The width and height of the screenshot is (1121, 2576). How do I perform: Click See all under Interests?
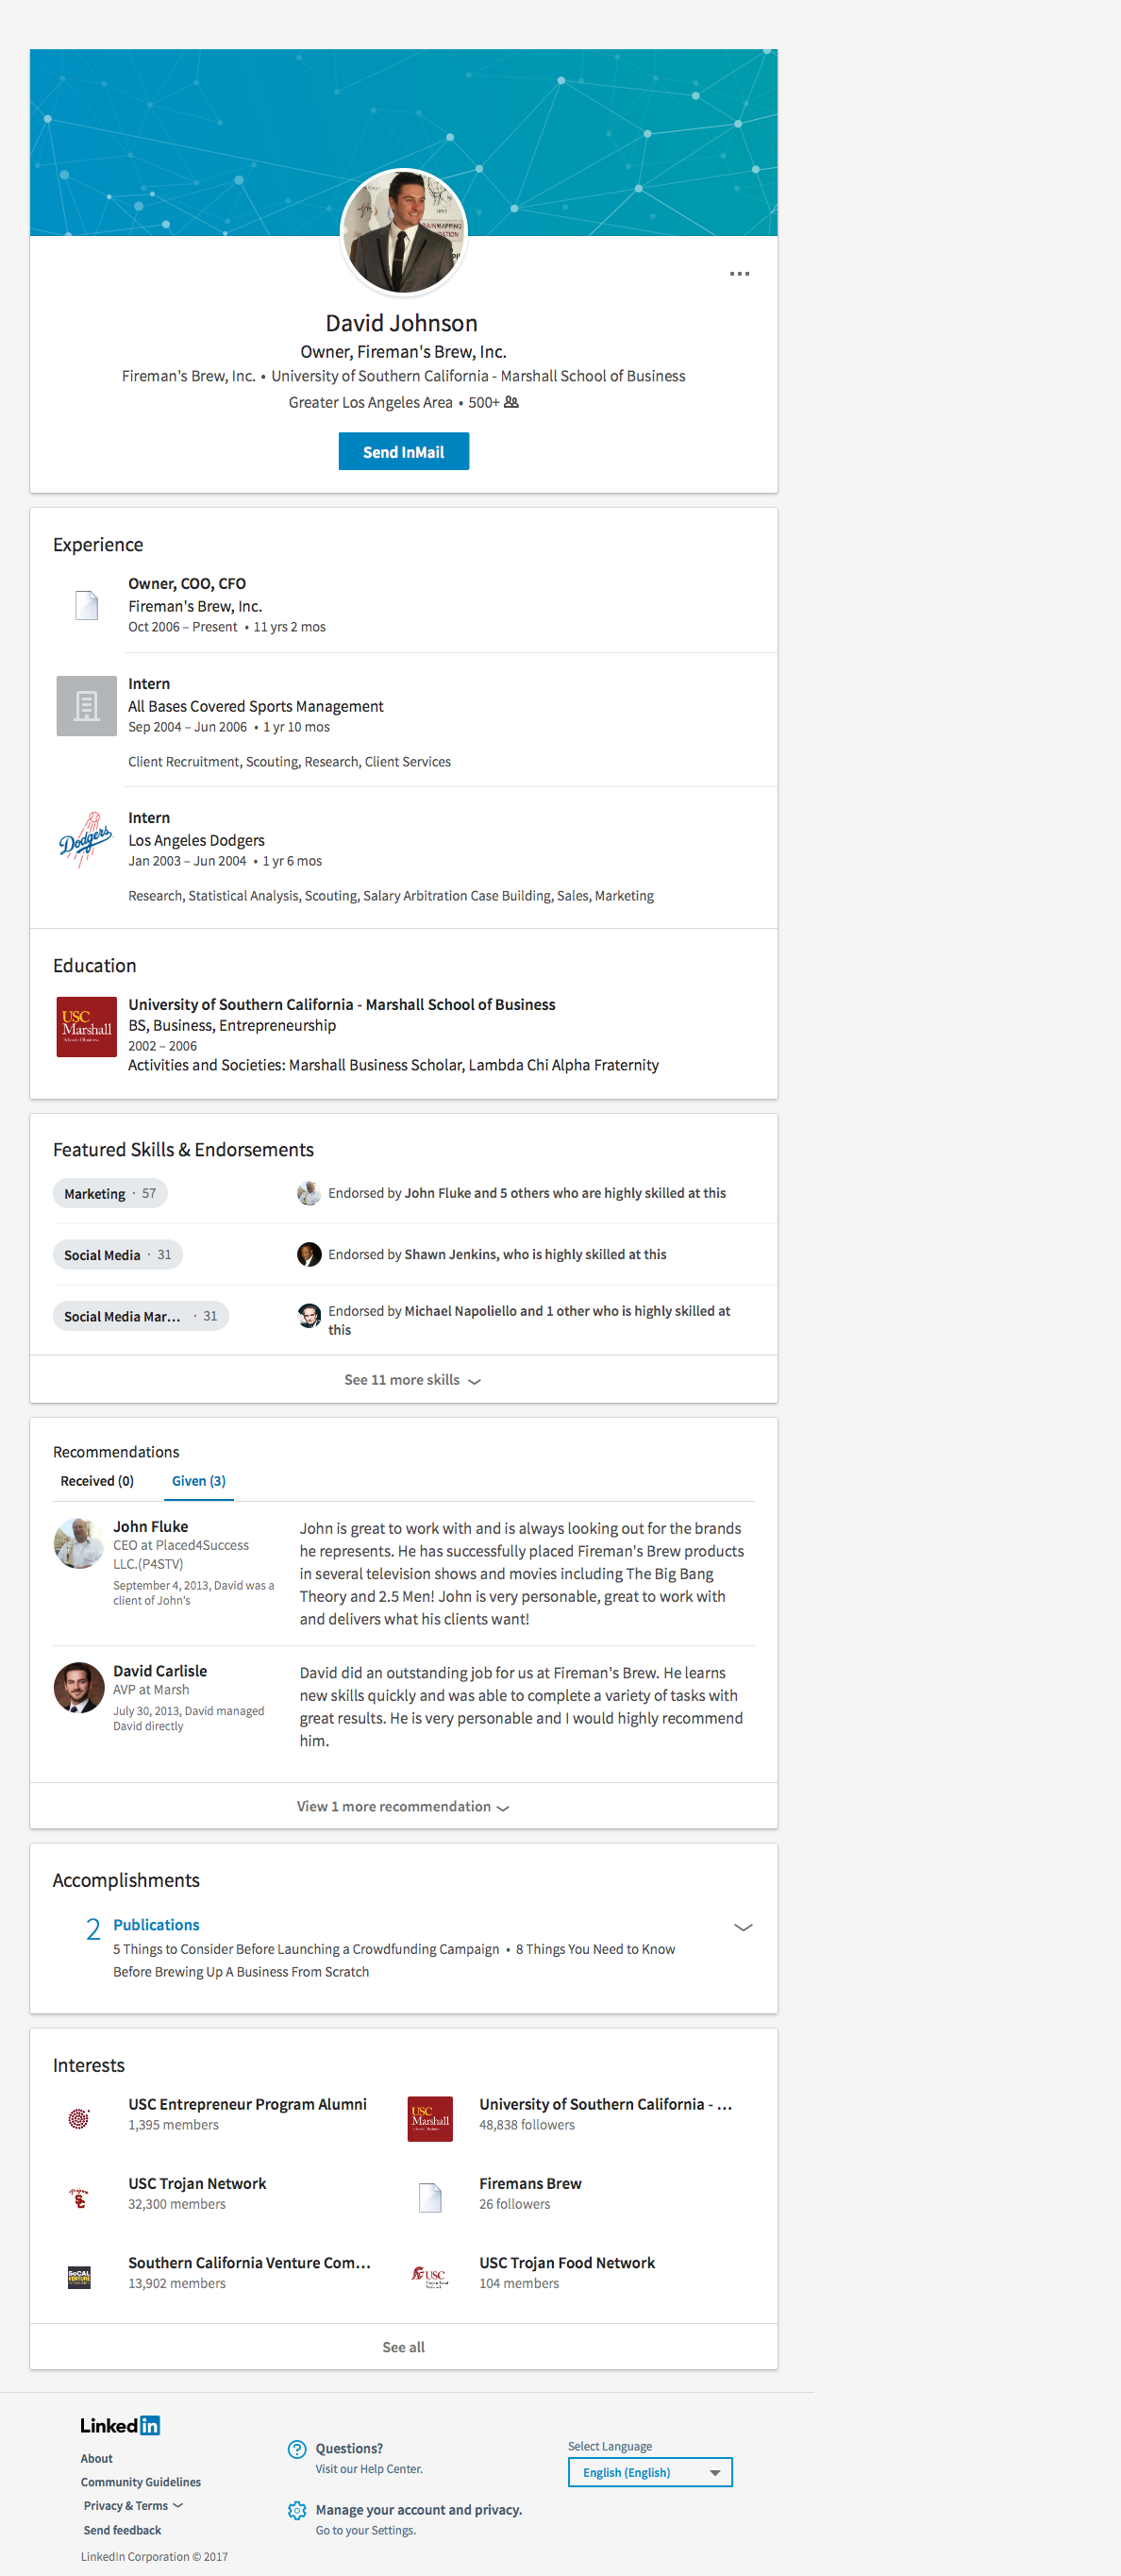[403, 2346]
